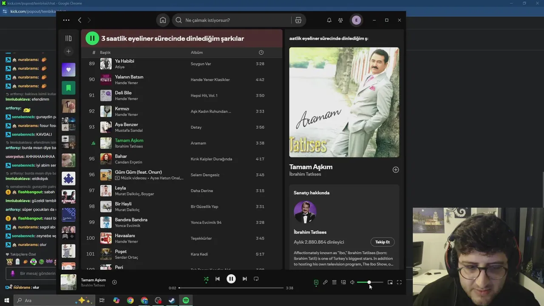This screenshot has height=306, width=544.
Task: Click the search magnifier icon in Spotify
Action: click(178, 20)
